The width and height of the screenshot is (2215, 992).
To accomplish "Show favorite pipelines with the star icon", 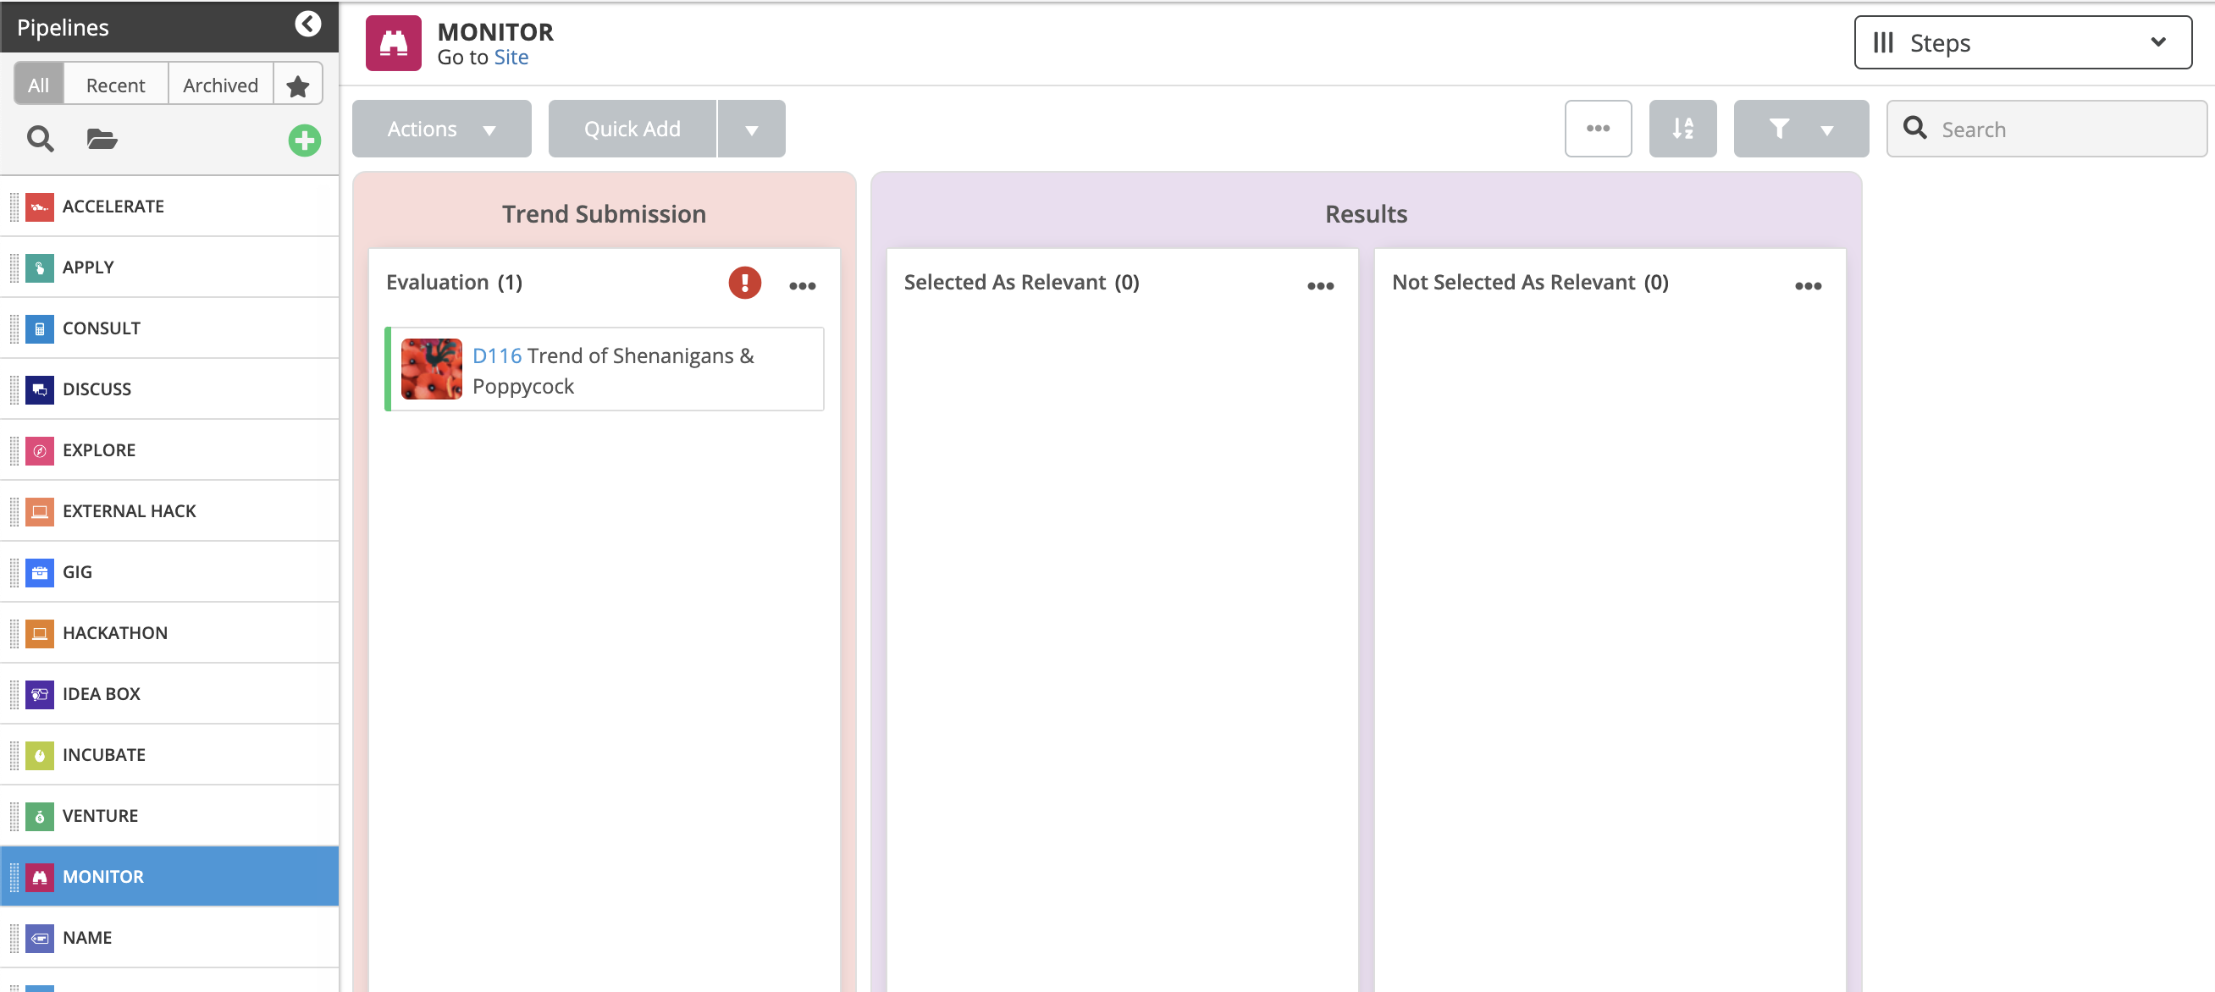I will (297, 85).
